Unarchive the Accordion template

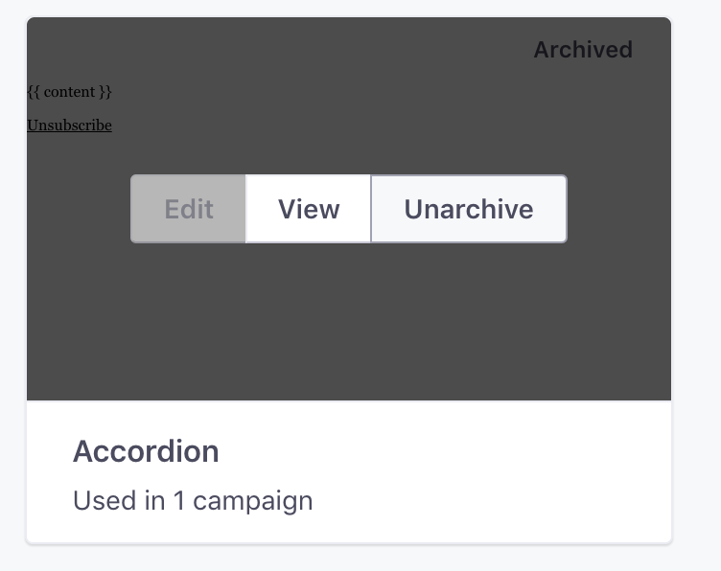(468, 209)
